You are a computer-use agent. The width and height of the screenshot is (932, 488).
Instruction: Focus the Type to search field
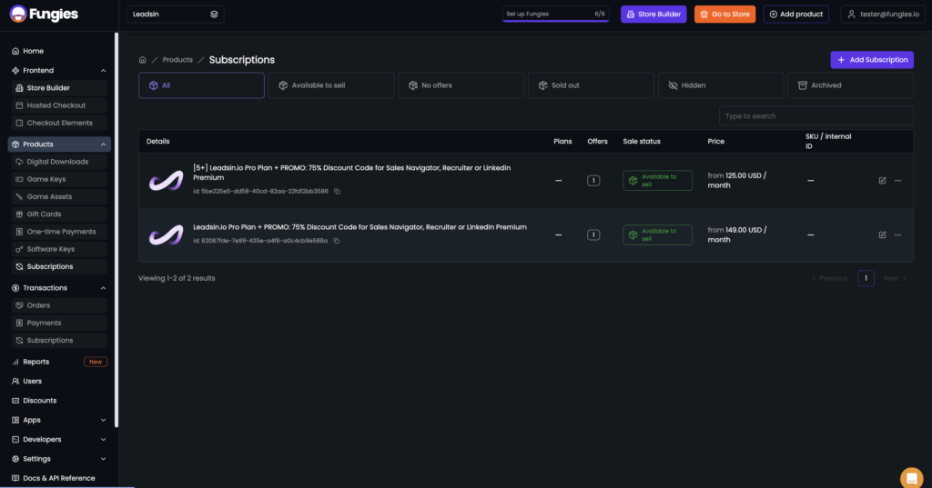816,115
